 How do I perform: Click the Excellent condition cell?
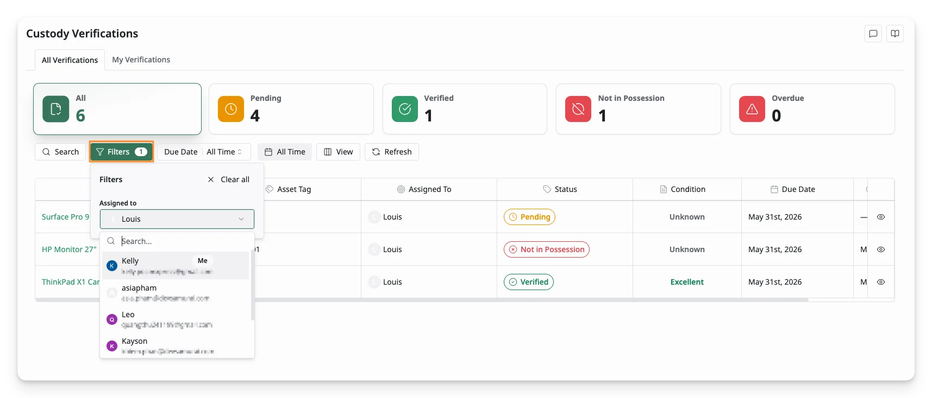[687, 282]
